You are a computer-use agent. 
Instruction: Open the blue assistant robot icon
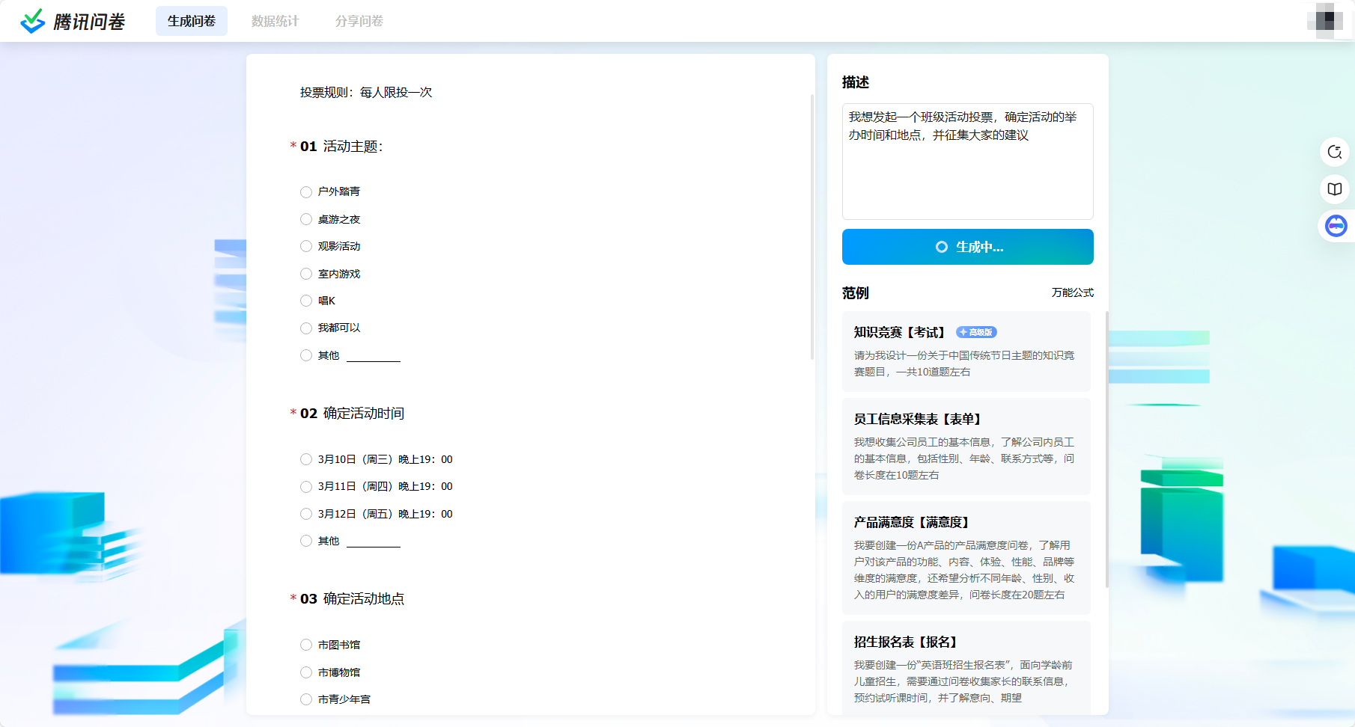[1336, 226]
